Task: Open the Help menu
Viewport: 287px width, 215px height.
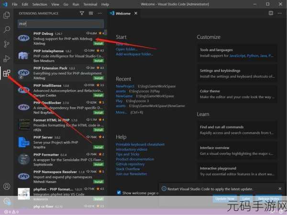Action: pos(105,4)
